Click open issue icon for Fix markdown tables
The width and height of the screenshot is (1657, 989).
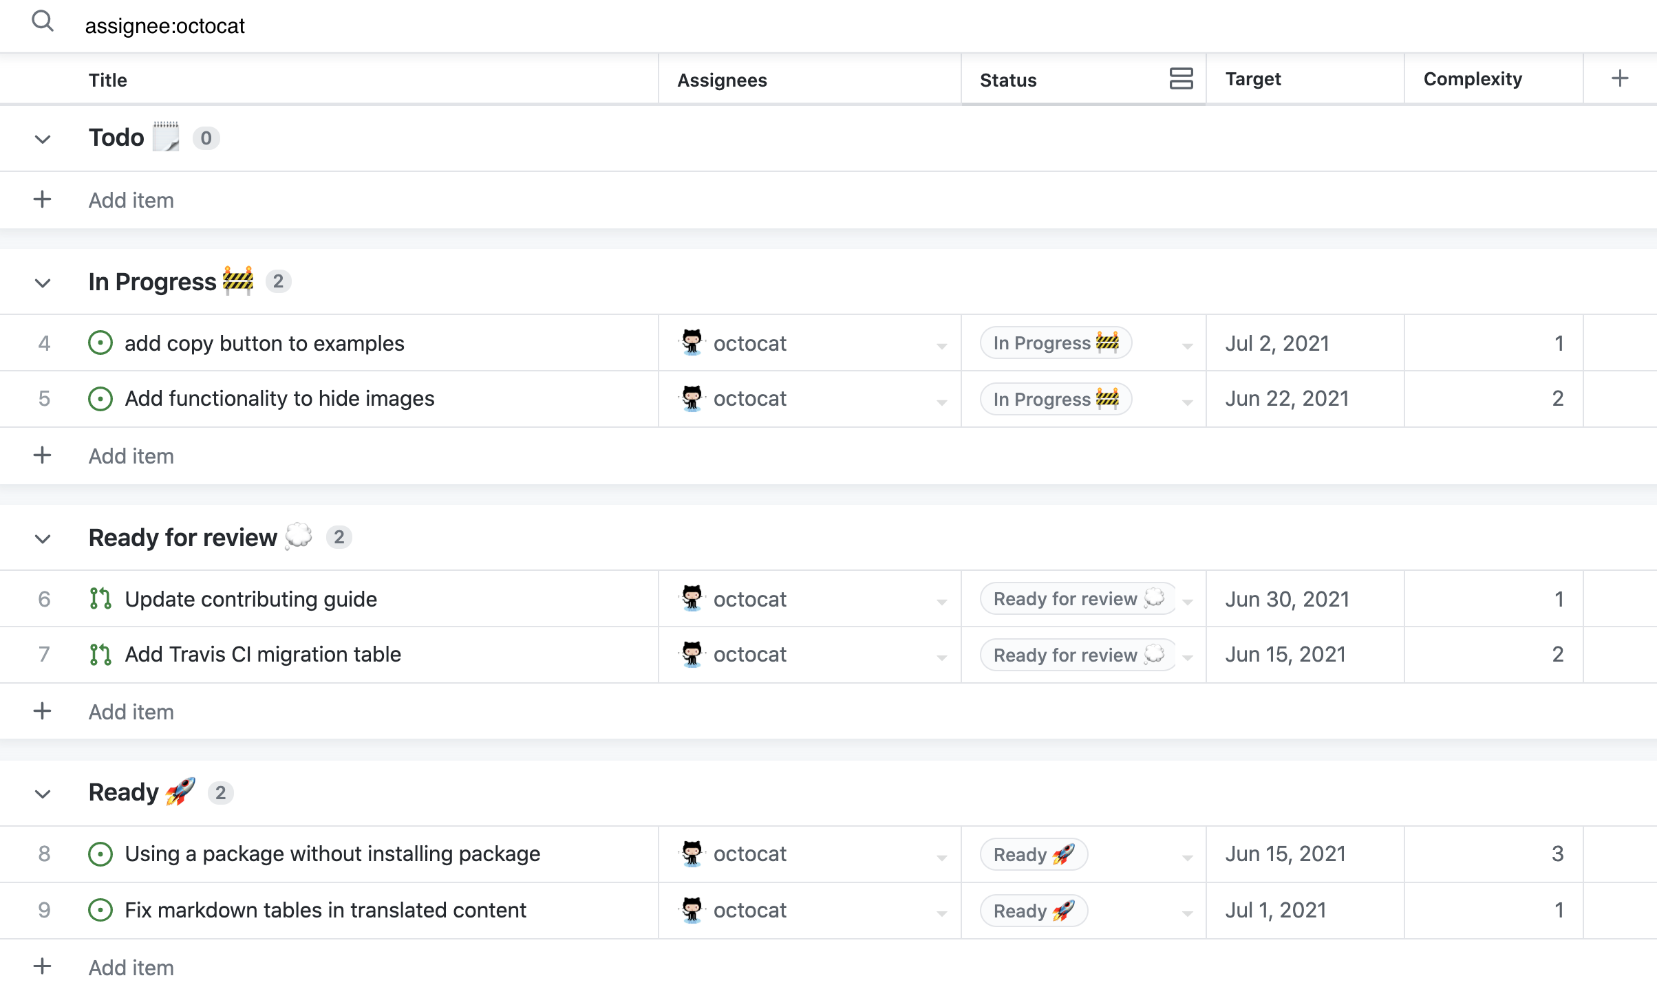(100, 910)
